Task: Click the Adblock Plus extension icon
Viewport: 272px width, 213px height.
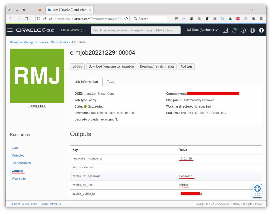Action: point(238,19)
